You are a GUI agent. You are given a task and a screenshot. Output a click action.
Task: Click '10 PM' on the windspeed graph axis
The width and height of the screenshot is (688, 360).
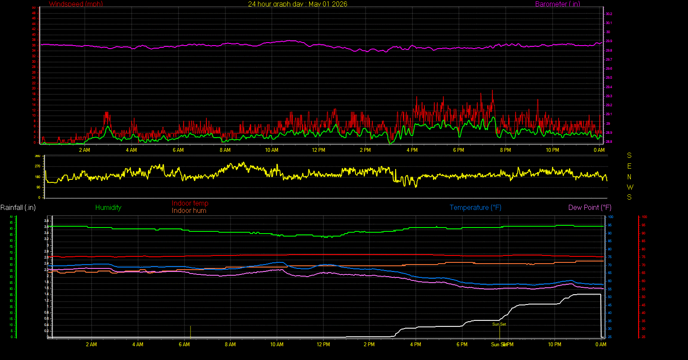tap(553, 150)
